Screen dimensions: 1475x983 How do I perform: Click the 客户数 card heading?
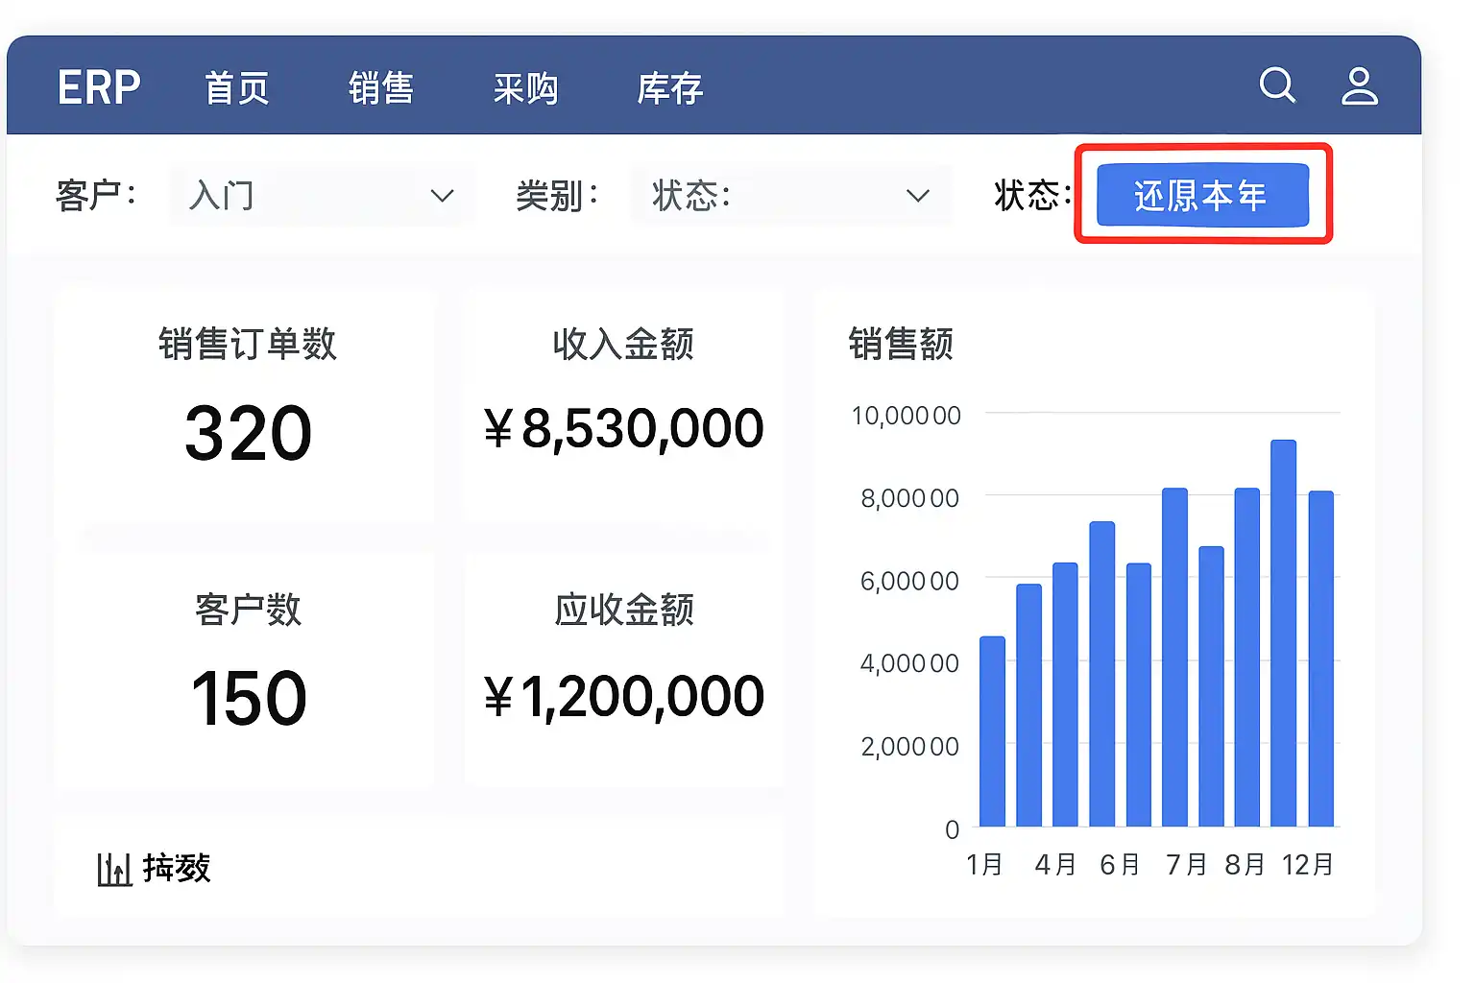pos(248,609)
